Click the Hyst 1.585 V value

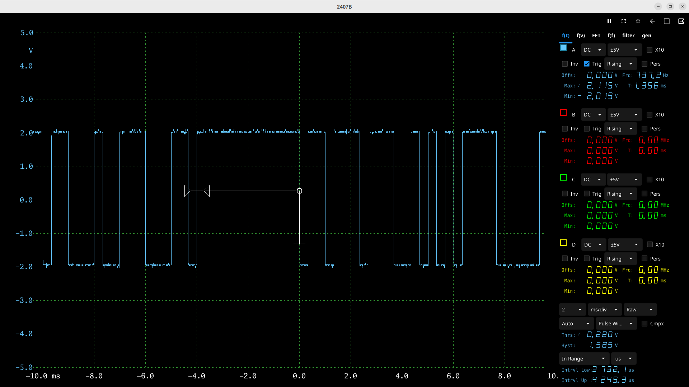tap(602, 345)
